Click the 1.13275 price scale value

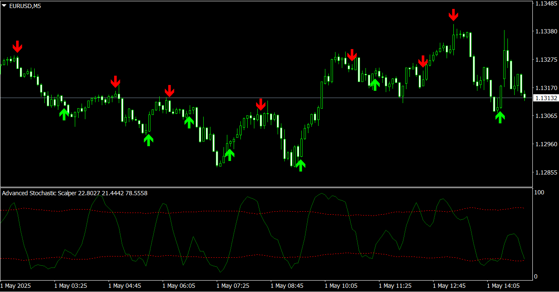coord(545,60)
